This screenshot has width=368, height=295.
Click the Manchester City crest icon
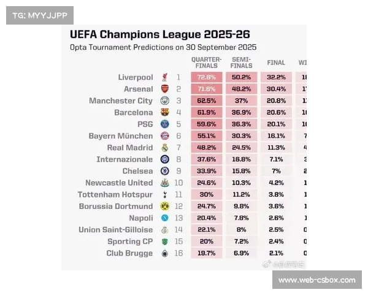click(x=164, y=101)
